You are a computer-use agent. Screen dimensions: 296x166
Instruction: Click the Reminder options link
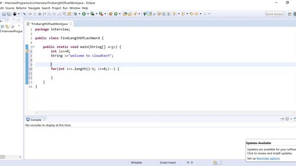(268, 159)
